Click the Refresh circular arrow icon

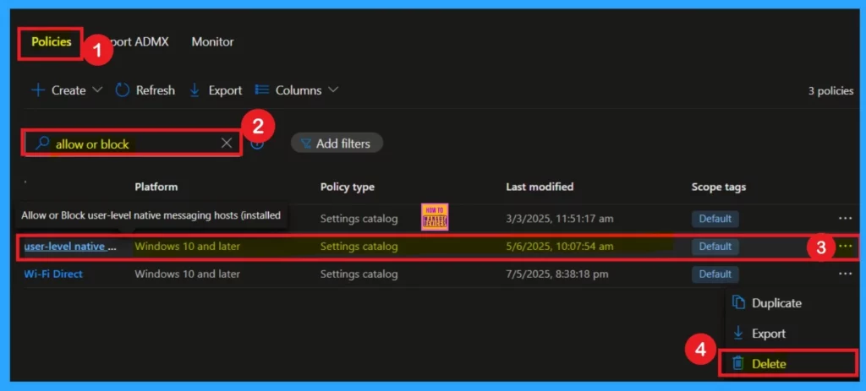(122, 90)
